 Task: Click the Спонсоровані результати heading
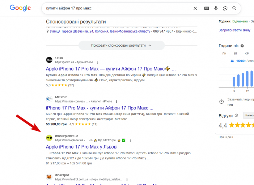(x=76, y=22)
